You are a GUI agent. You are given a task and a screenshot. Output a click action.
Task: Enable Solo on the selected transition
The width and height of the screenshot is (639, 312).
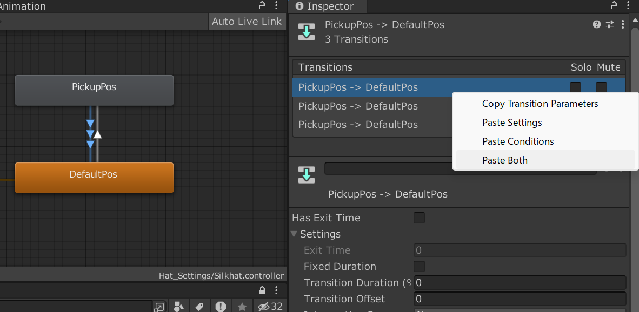pos(575,87)
